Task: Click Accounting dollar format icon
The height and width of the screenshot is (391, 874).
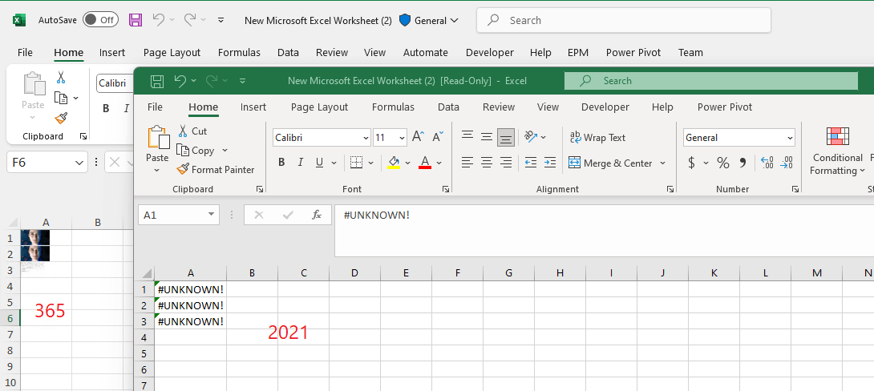Action: pos(691,163)
